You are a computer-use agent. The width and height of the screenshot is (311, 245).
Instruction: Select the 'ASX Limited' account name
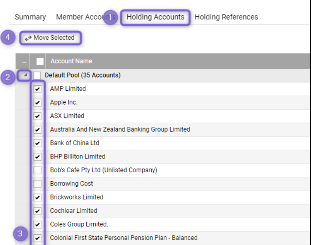[67, 116]
